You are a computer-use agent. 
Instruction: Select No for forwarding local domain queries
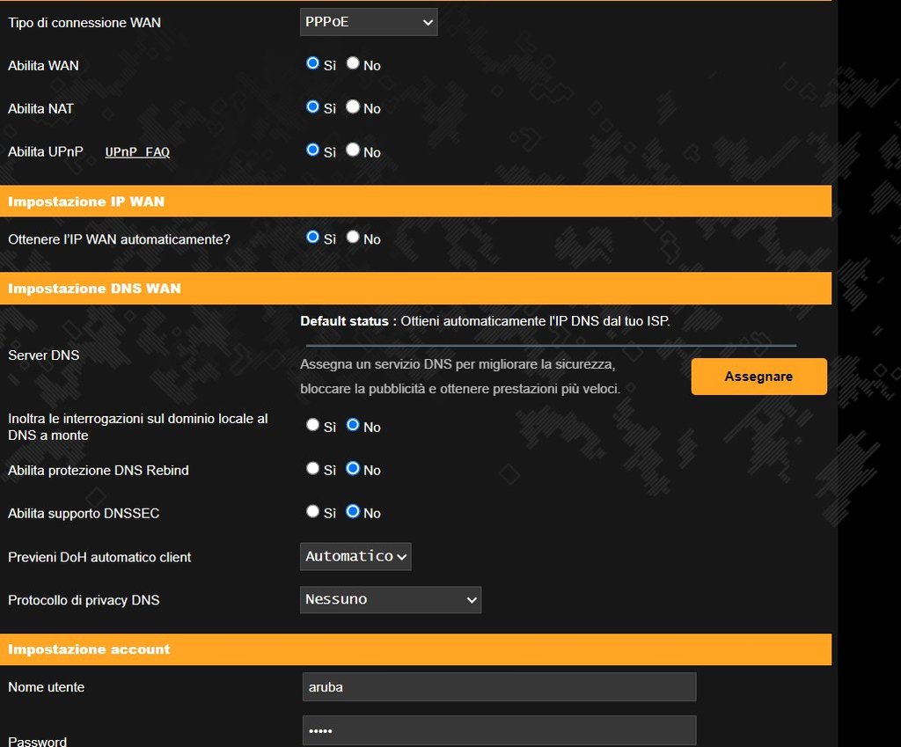(x=353, y=424)
